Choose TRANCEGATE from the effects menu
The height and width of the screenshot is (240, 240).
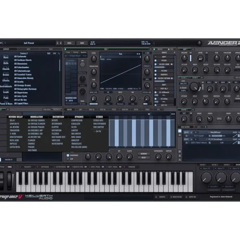76,144
